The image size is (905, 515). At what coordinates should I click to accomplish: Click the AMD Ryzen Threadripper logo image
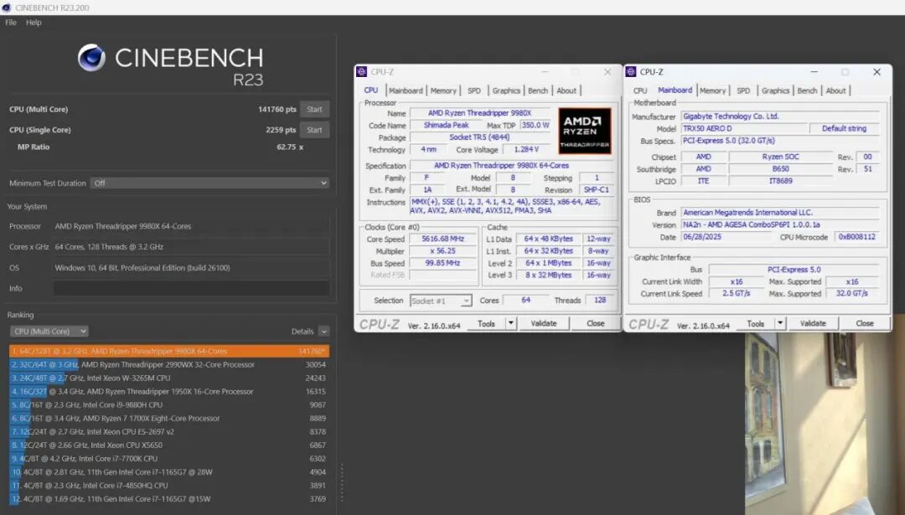point(585,131)
